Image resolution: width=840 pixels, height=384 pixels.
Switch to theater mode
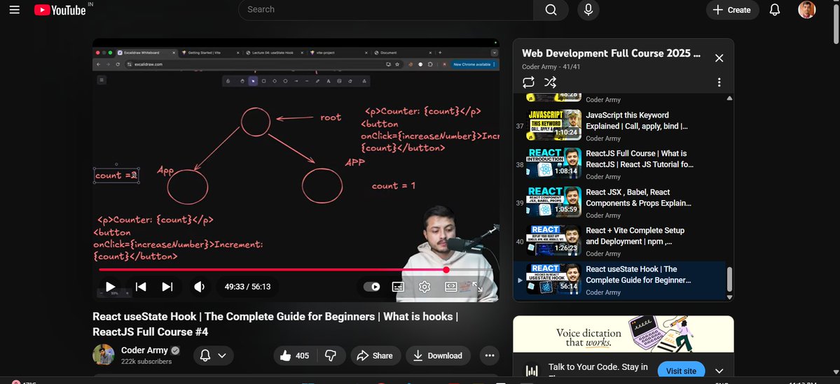click(x=450, y=287)
